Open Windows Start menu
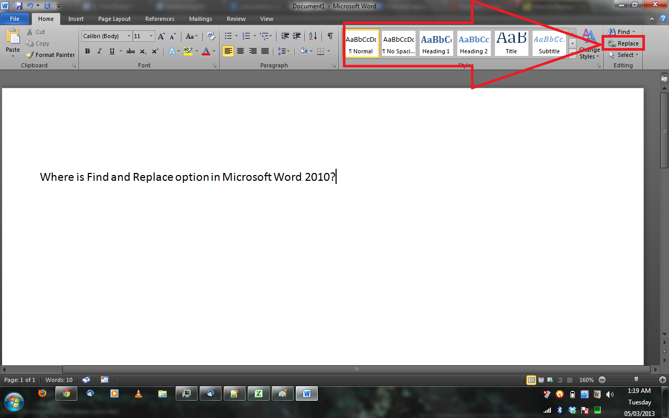The image size is (669, 418). pyautogui.click(x=14, y=401)
